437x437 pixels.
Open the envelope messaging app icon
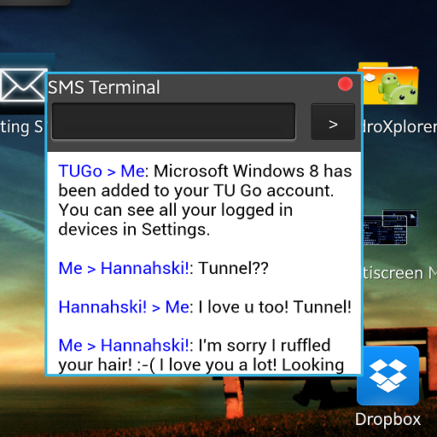[23, 84]
